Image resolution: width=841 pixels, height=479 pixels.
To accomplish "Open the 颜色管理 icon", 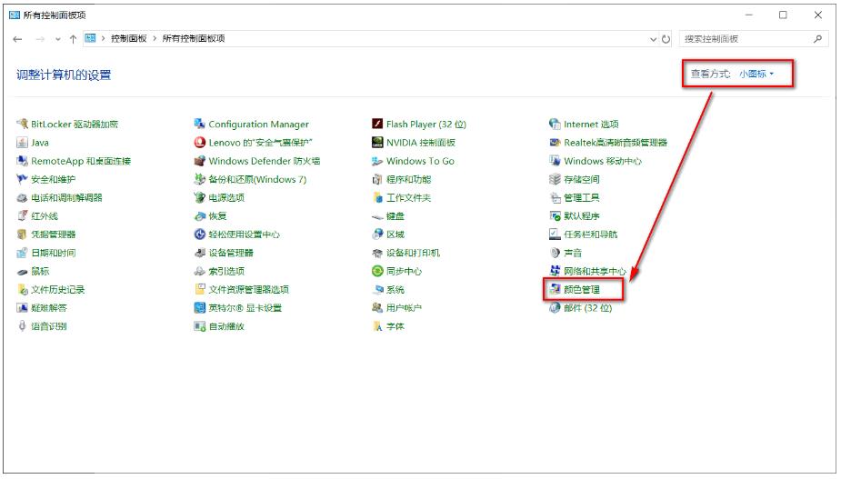I will coord(555,290).
